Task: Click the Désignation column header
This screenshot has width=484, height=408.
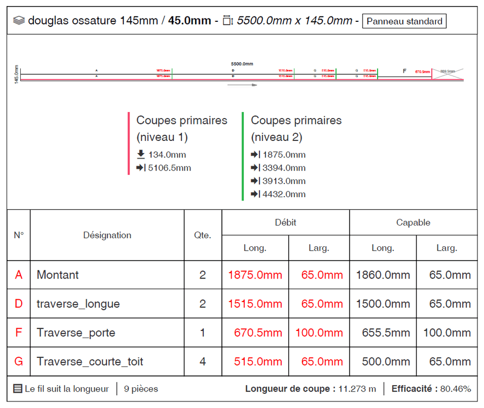Action: pyautogui.click(x=107, y=235)
